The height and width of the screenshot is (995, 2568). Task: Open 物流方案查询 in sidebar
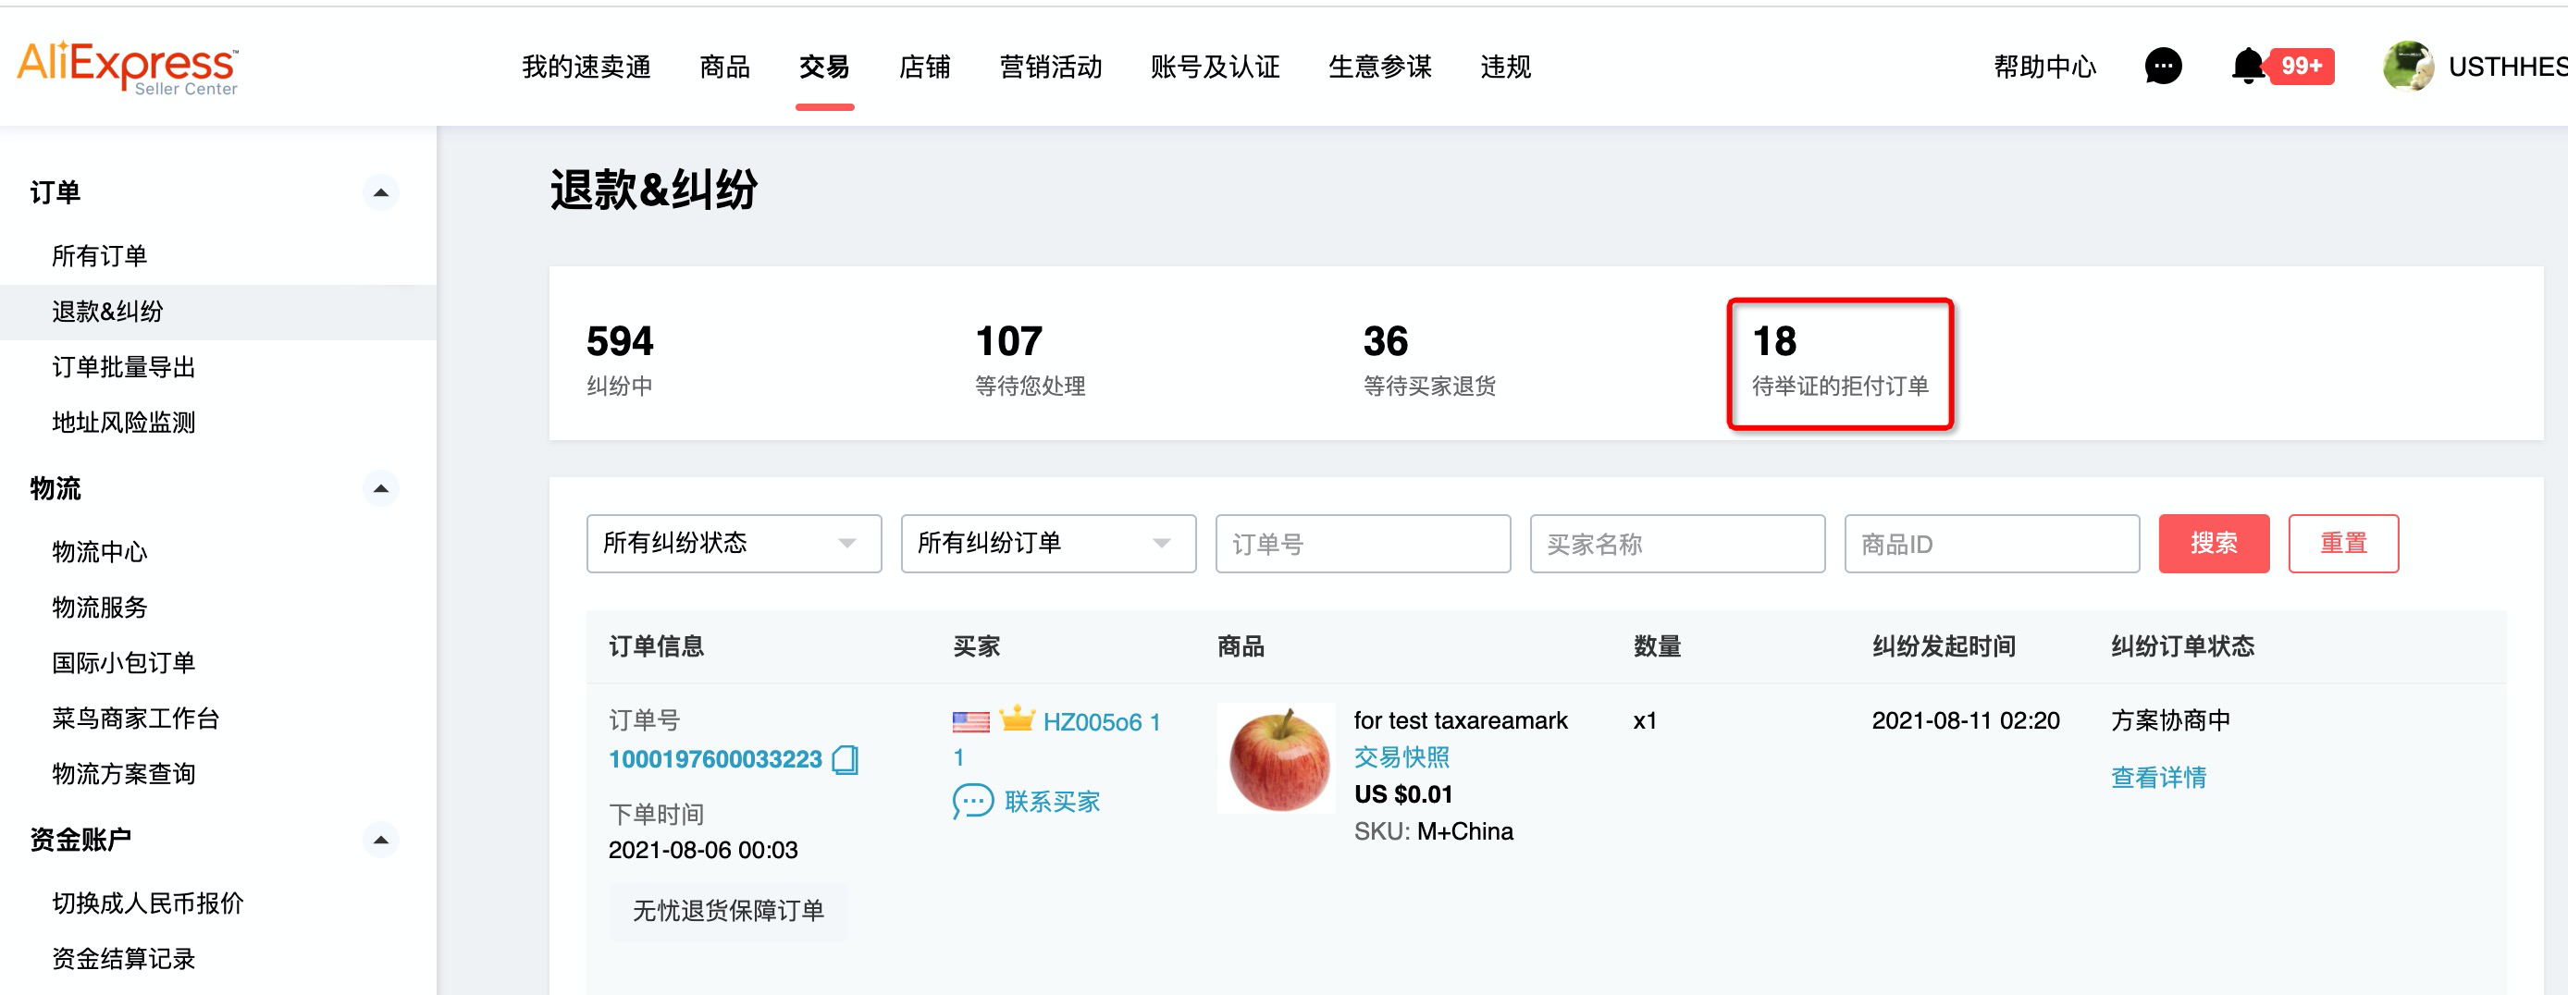pyautogui.click(x=124, y=774)
